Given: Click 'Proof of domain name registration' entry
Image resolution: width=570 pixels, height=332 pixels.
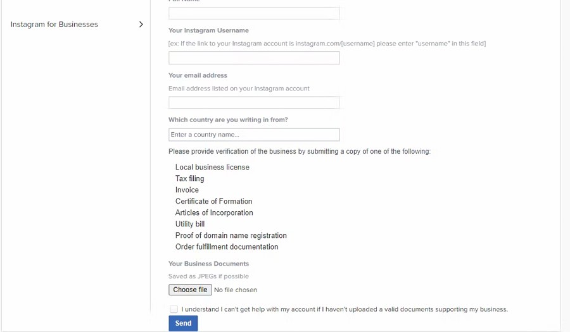Looking at the screenshot, I should point(231,236).
